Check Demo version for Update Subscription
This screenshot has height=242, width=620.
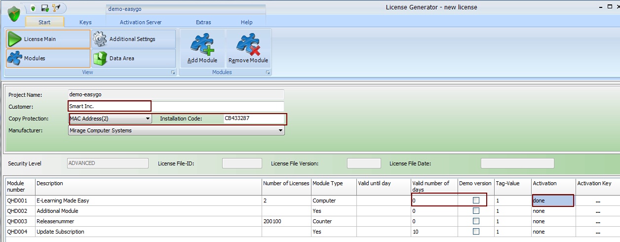[476, 232]
